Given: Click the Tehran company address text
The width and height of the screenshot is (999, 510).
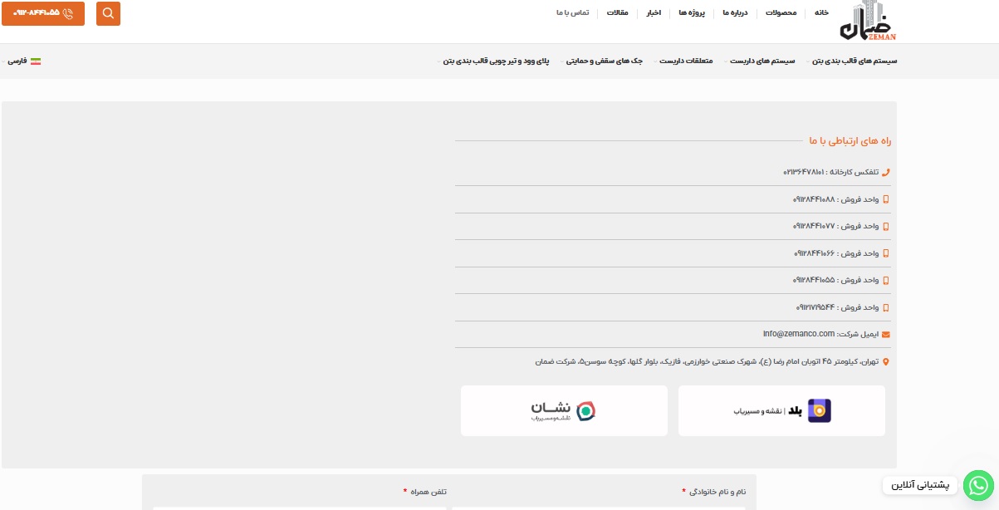Looking at the screenshot, I should tap(707, 361).
